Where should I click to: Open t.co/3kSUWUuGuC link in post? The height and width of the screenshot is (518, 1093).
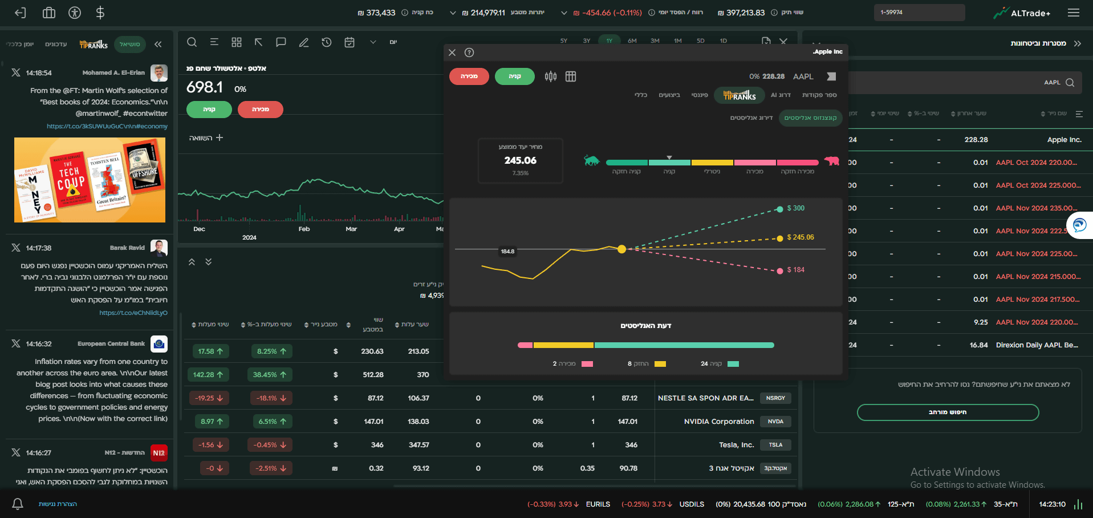(x=107, y=126)
